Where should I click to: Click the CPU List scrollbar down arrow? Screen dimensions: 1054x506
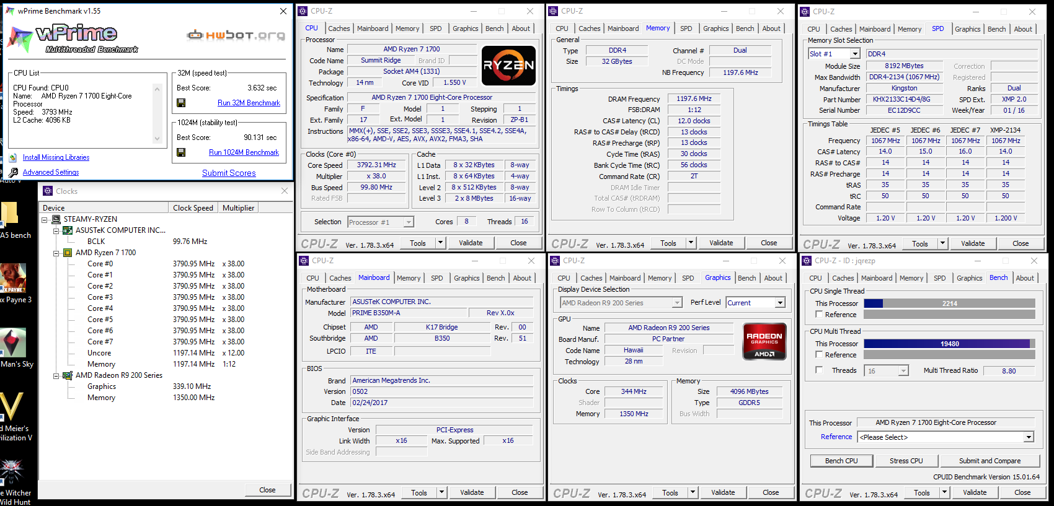point(157,139)
